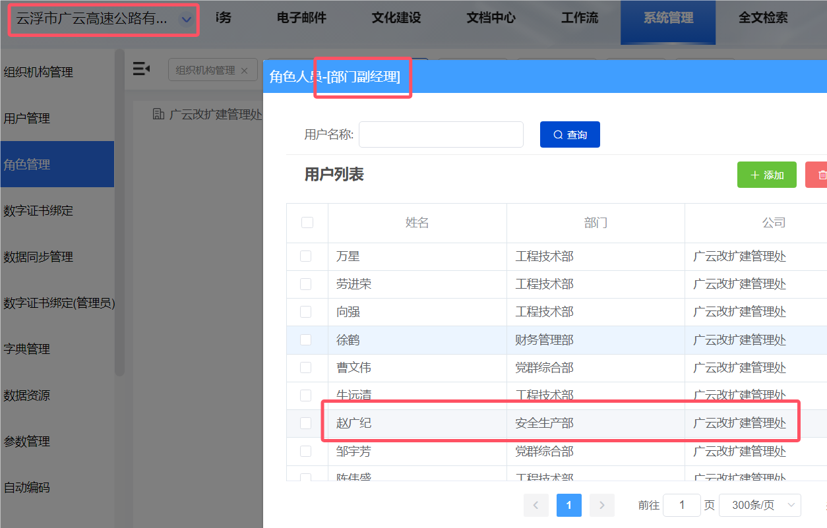Check the checkbox for 曹文伟

pyautogui.click(x=305, y=367)
